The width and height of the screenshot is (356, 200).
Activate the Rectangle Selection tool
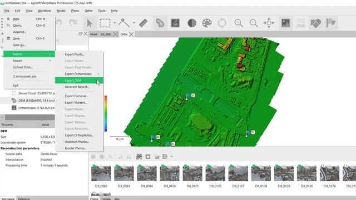point(105,23)
